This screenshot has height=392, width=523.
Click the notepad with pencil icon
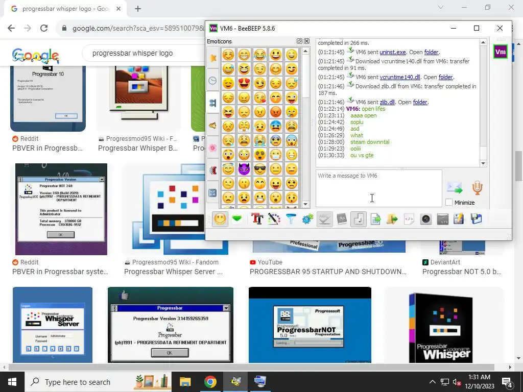pyautogui.click(x=459, y=219)
